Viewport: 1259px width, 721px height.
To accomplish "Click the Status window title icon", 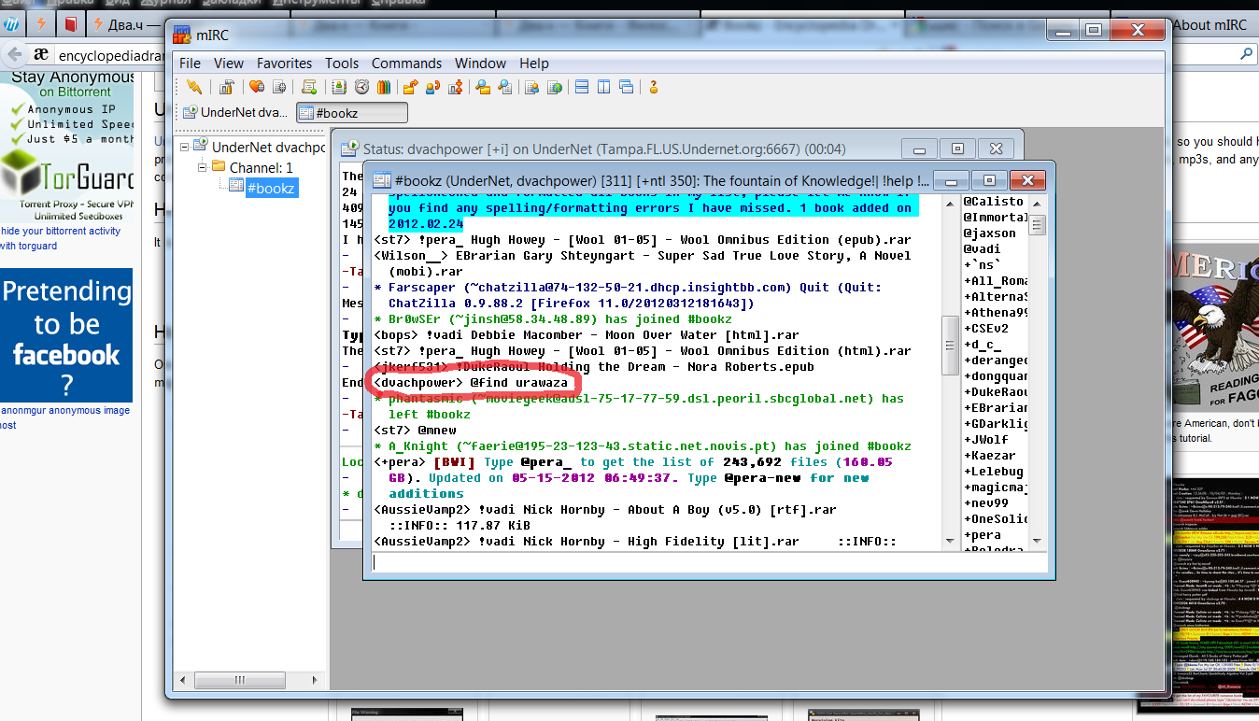I will point(350,148).
